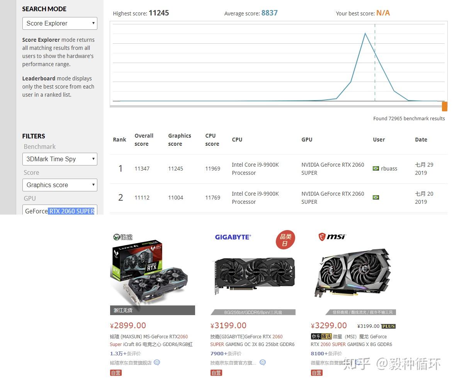Click the chat icon next to 技嘉 store
The image size is (452, 382).
pyautogui.click(x=263, y=362)
